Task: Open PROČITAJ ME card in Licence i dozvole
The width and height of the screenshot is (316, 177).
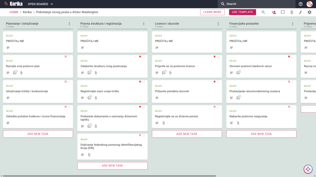Action: pyautogui.click(x=187, y=42)
